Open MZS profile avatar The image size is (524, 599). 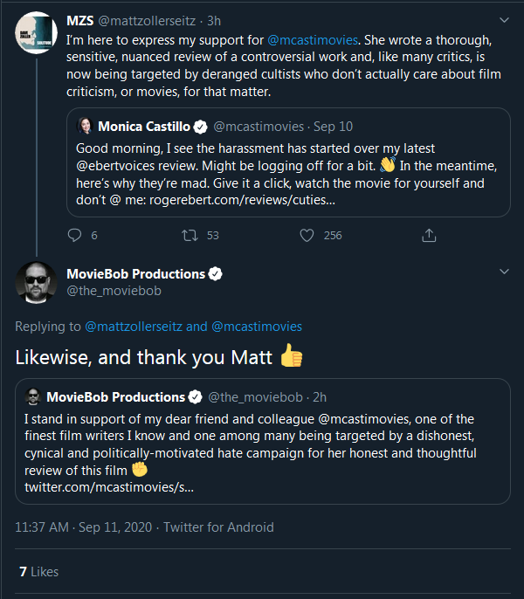point(37,33)
